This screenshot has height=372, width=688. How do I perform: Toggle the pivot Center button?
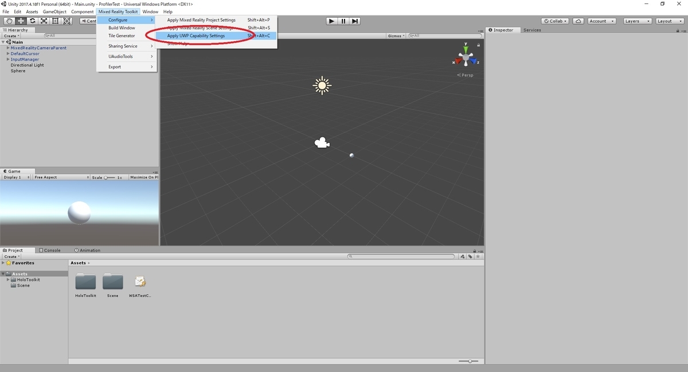pyautogui.click(x=88, y=21)
